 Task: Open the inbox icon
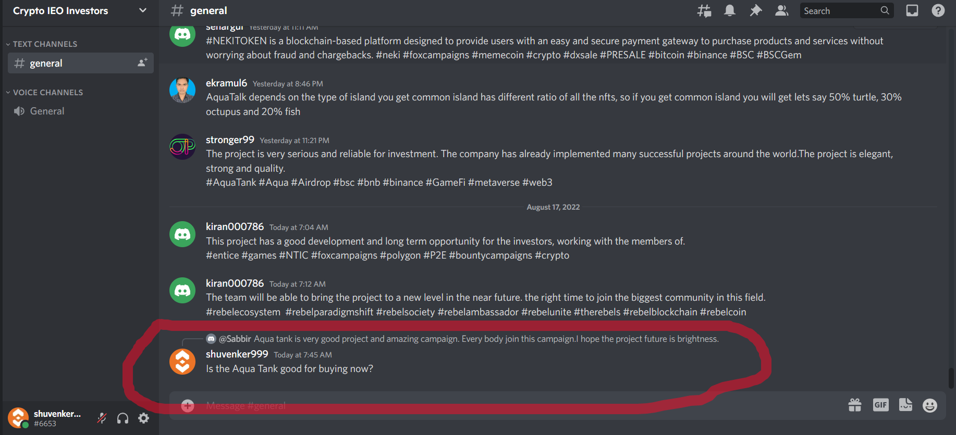[912, 10]
